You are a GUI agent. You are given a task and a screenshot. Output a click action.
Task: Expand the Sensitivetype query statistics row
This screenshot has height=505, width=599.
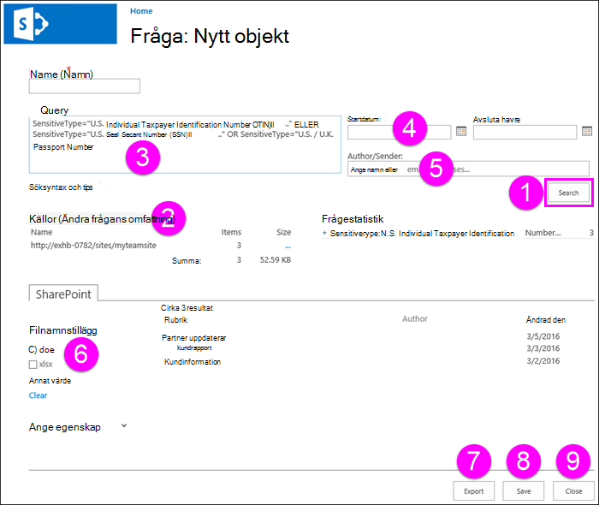[324, 233]
